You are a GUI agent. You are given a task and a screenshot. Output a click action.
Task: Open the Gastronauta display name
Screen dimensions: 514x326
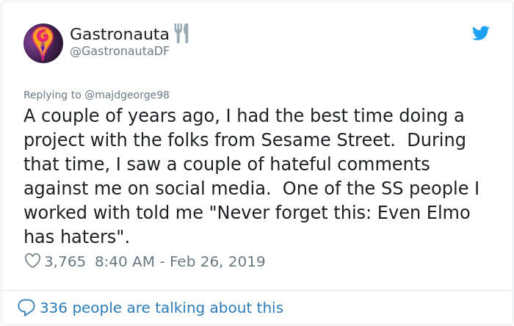click(x=119, y=34)
